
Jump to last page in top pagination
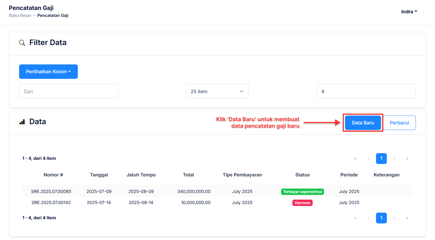[x=407, y=158]
